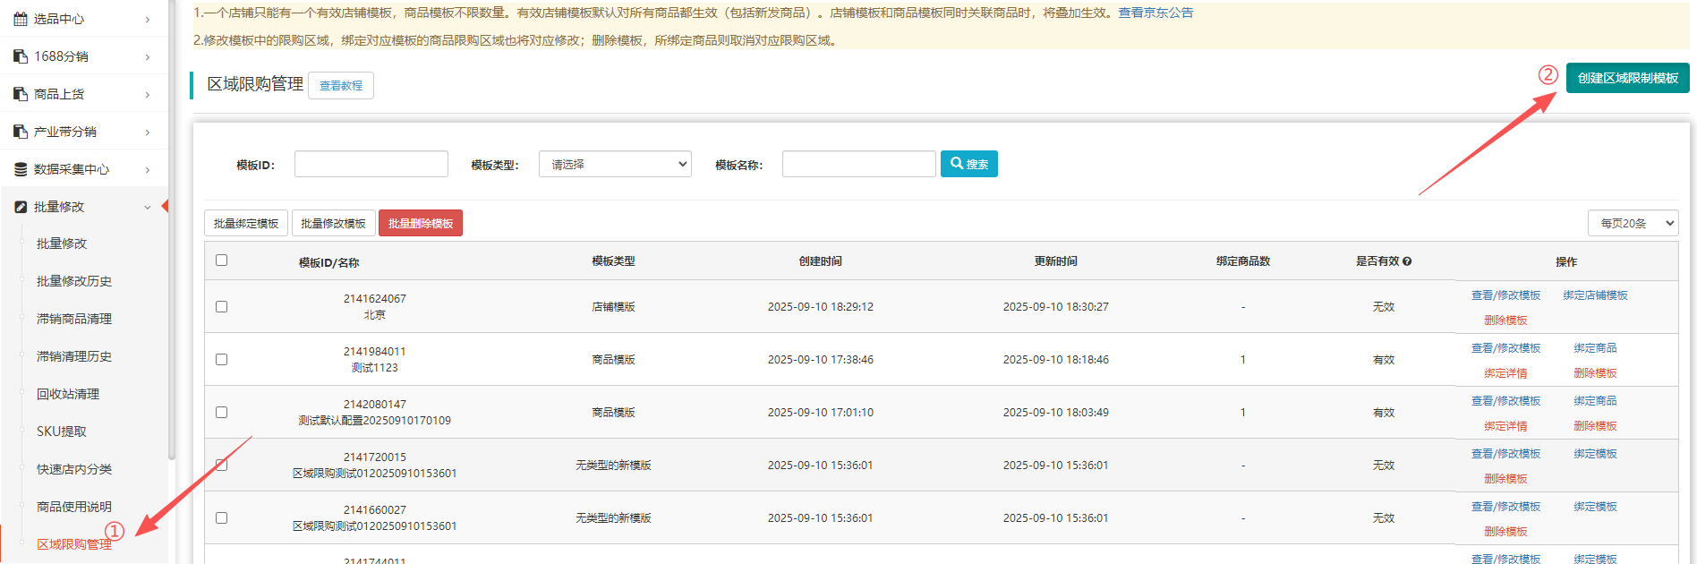
Task: Check the row for template 2141624067
Action: tap(222, 307)
